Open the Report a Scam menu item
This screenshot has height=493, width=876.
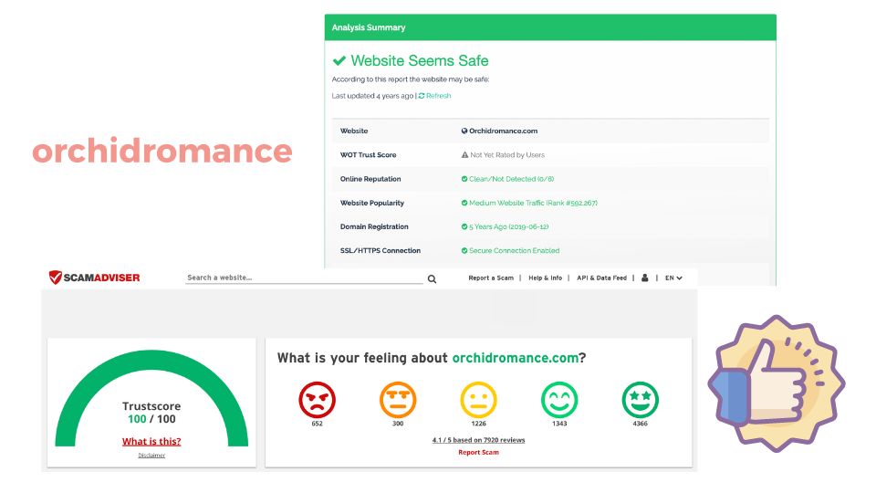(x=491, y=278)
